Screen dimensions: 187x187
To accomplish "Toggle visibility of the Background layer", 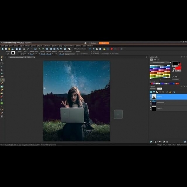I will (151, 102).
